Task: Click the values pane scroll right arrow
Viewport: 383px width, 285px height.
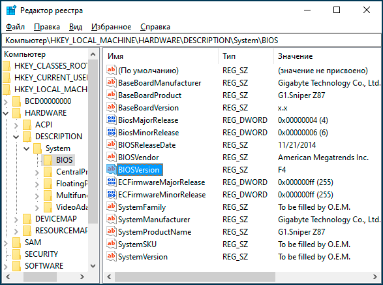Action: (x=375, y=277)
